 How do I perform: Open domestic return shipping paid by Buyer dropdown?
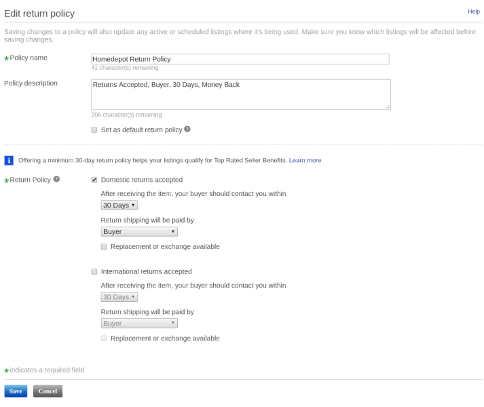coord(139,232)
